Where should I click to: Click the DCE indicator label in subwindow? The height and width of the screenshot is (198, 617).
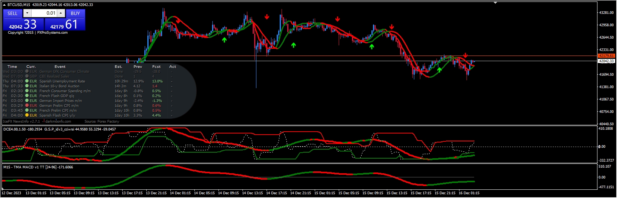pos(23,129)
